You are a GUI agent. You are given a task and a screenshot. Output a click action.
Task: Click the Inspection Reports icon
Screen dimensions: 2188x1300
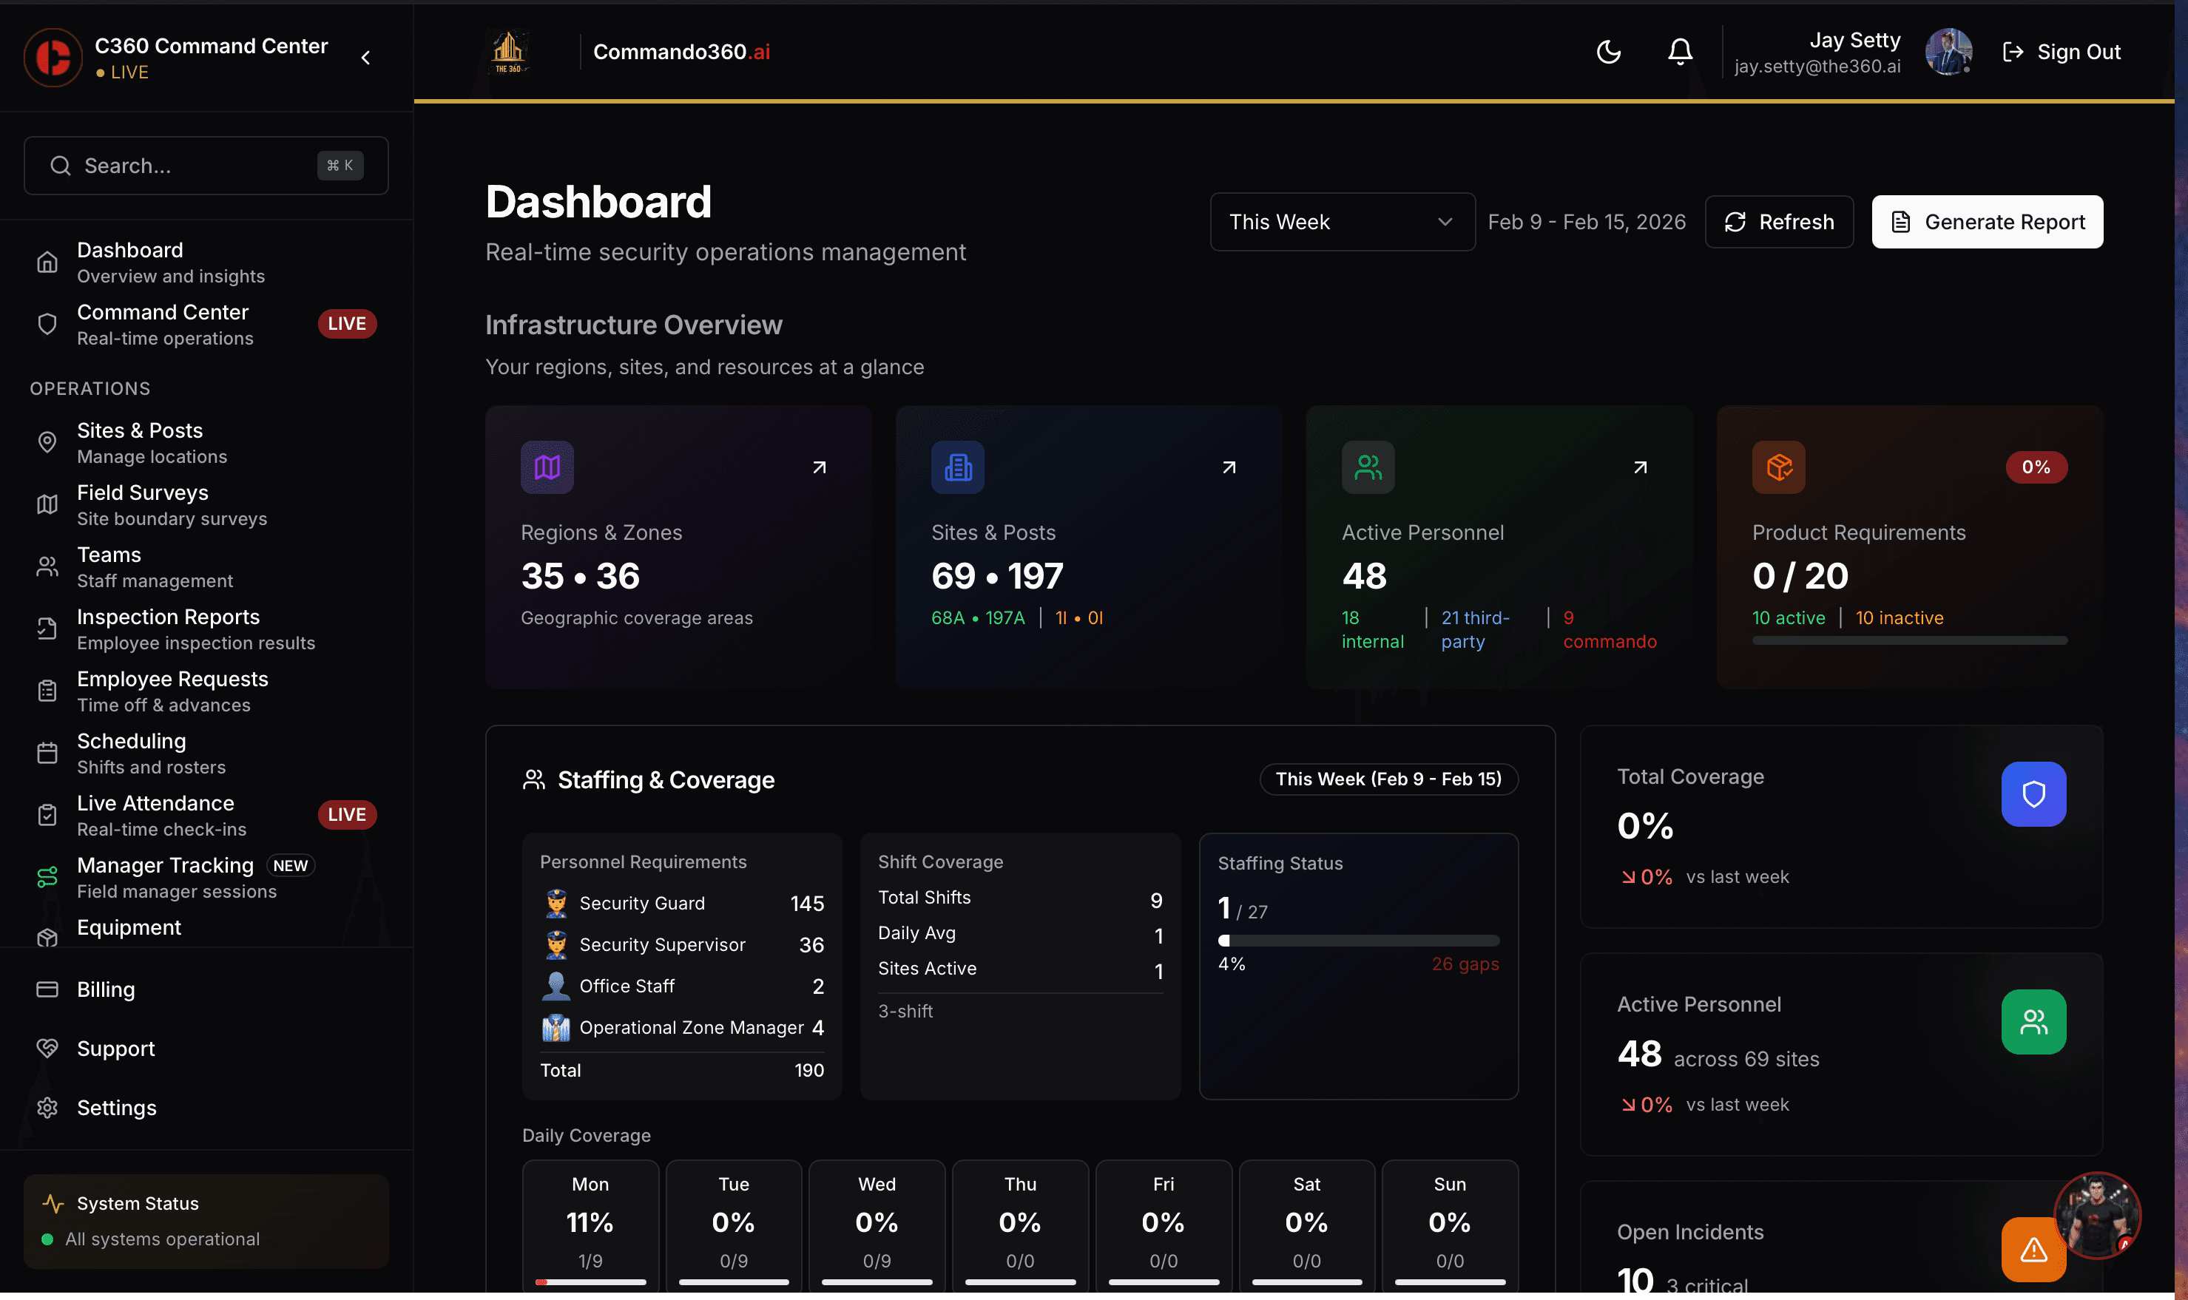coord(47,628)
